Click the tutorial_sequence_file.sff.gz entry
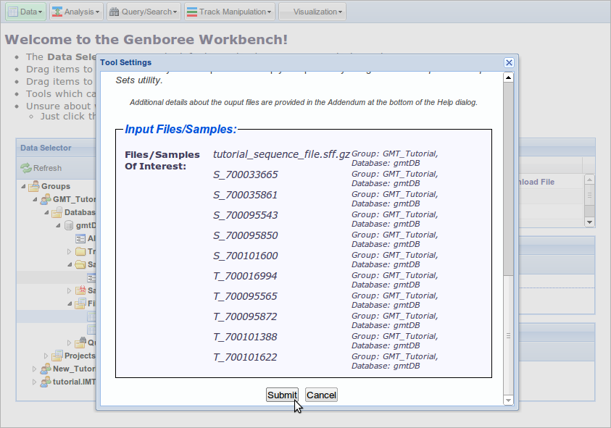The height and width of the screenshot is (428, 611). [x=281, y=154]
